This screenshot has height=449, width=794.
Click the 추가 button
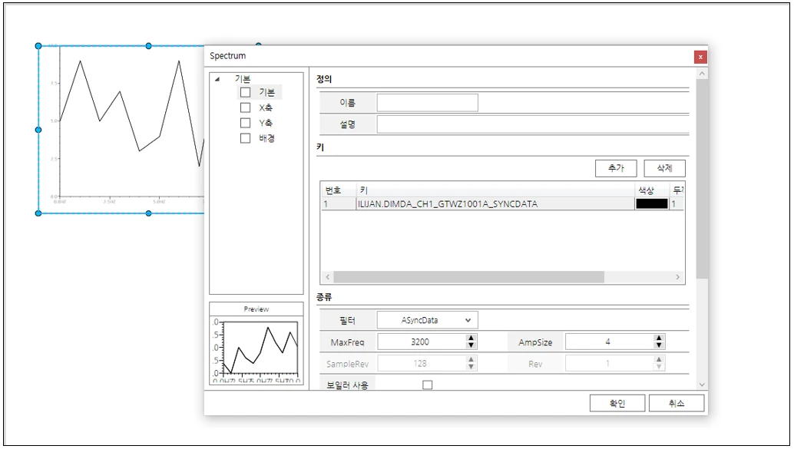tap(616, 168)
